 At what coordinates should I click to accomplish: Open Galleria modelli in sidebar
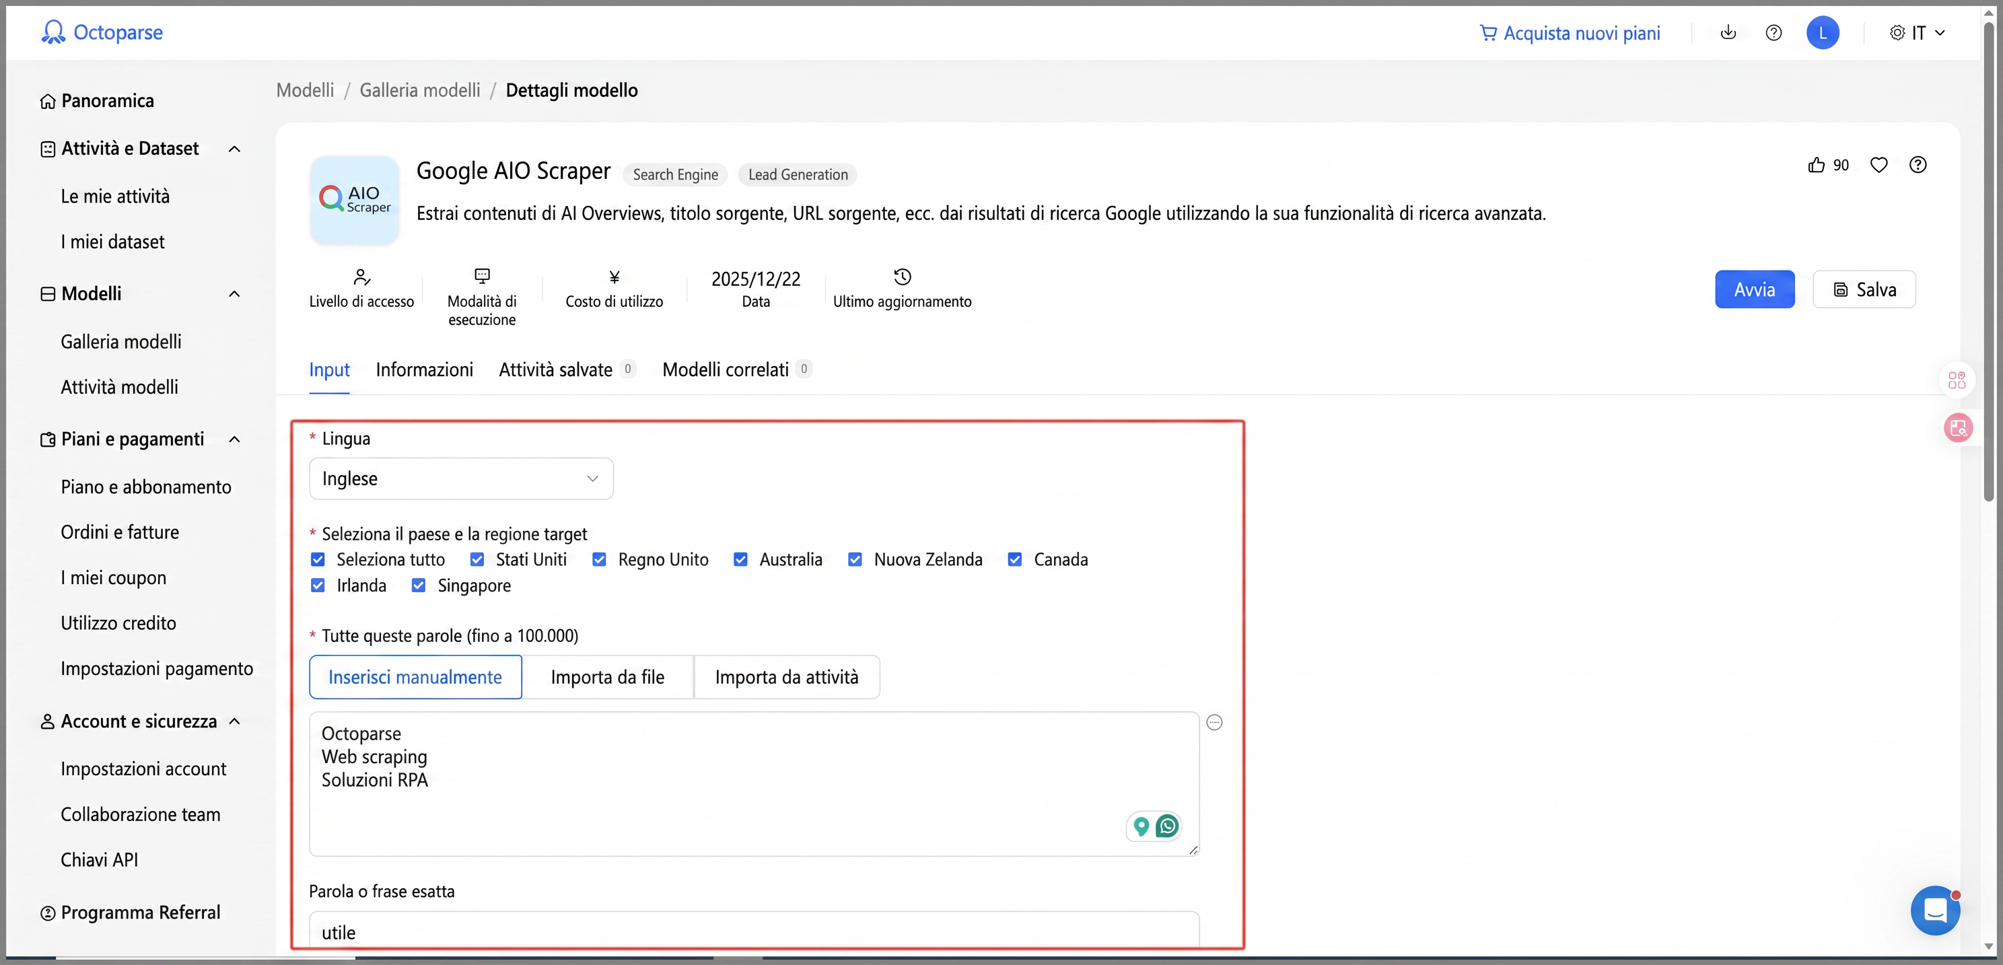click(x=121, y=341)
